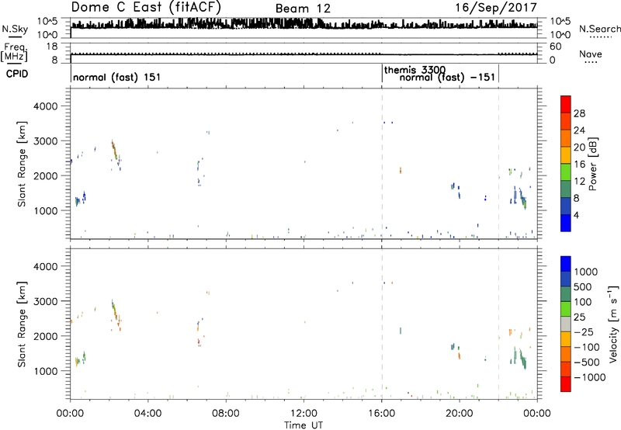621x430 pixels.
Task: Click the 'Dome C East (fitACF)' title
Action: click(x=146, y=8)
